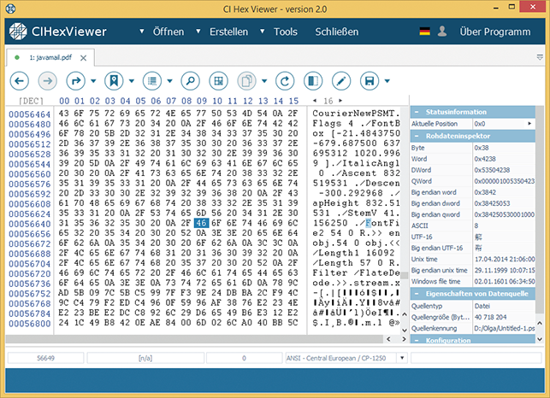The height and width of the screenshot is (398, 550).
Task: Click the position field showing 56649
Action: coord(45,358)
